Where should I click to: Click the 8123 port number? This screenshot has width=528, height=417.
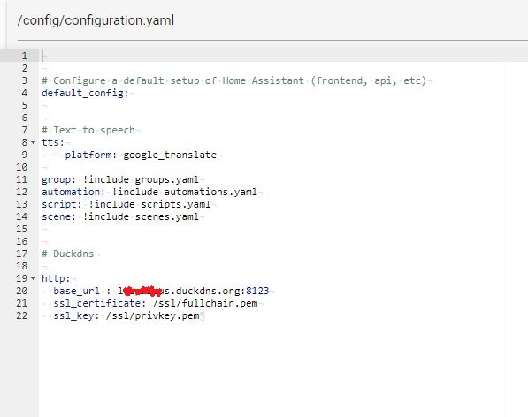257,291
